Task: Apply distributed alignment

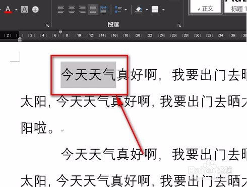Action: coord(104,10)
